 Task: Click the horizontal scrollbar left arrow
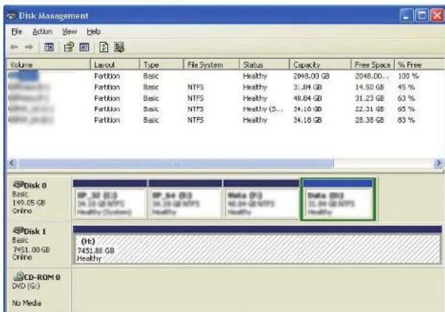click(x=12, y=163)
